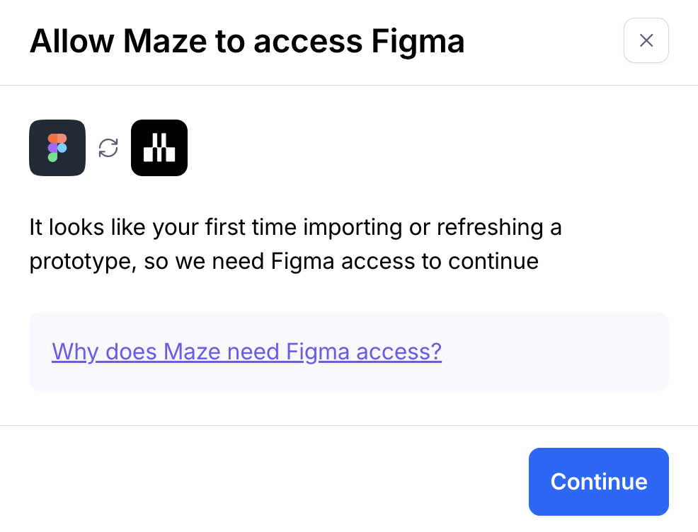Click the word 'Allow' in the heading
698x532 pixels.
coord(71,42)
